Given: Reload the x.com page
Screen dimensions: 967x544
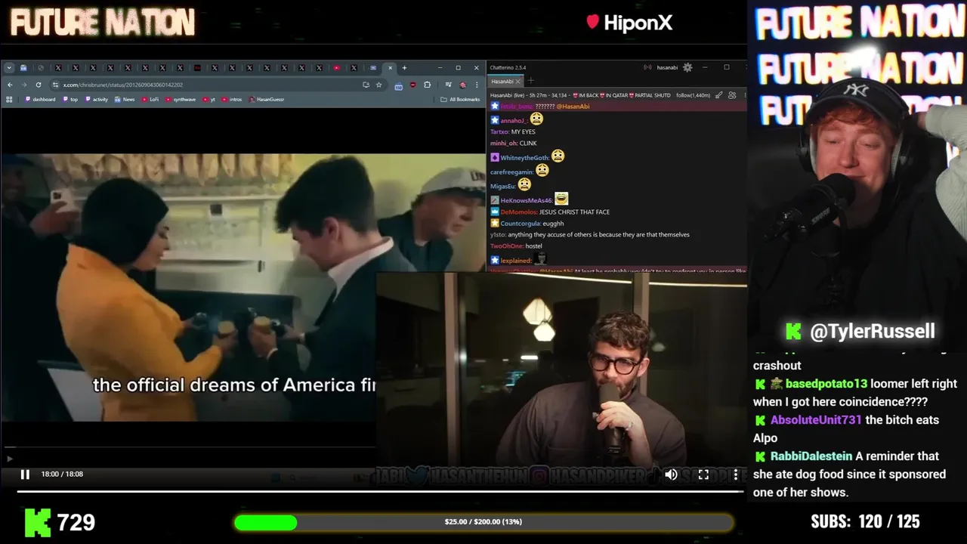Looking at the screenshot, I should coord(38,85).
